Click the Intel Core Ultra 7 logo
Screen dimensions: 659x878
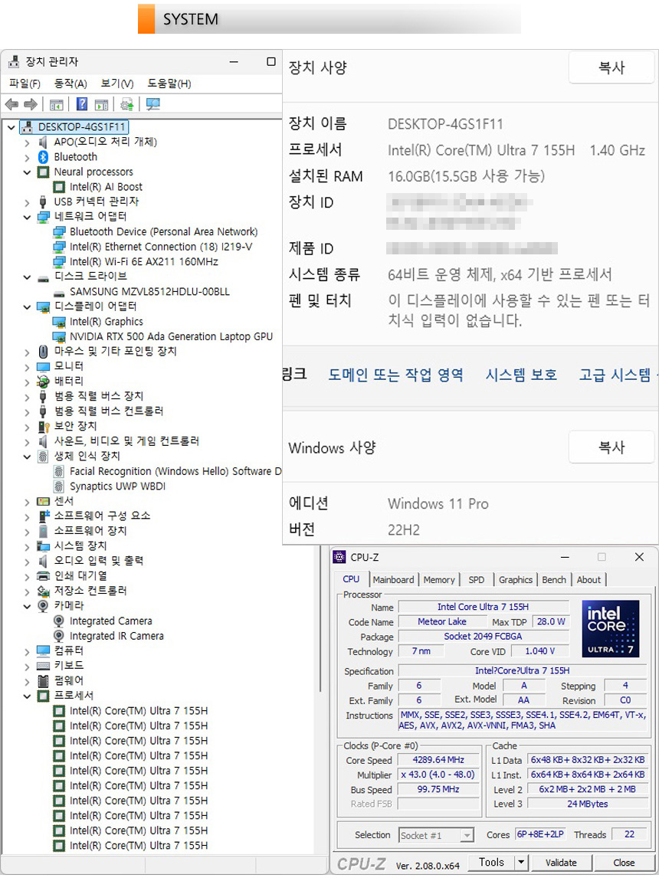(610, 628)
